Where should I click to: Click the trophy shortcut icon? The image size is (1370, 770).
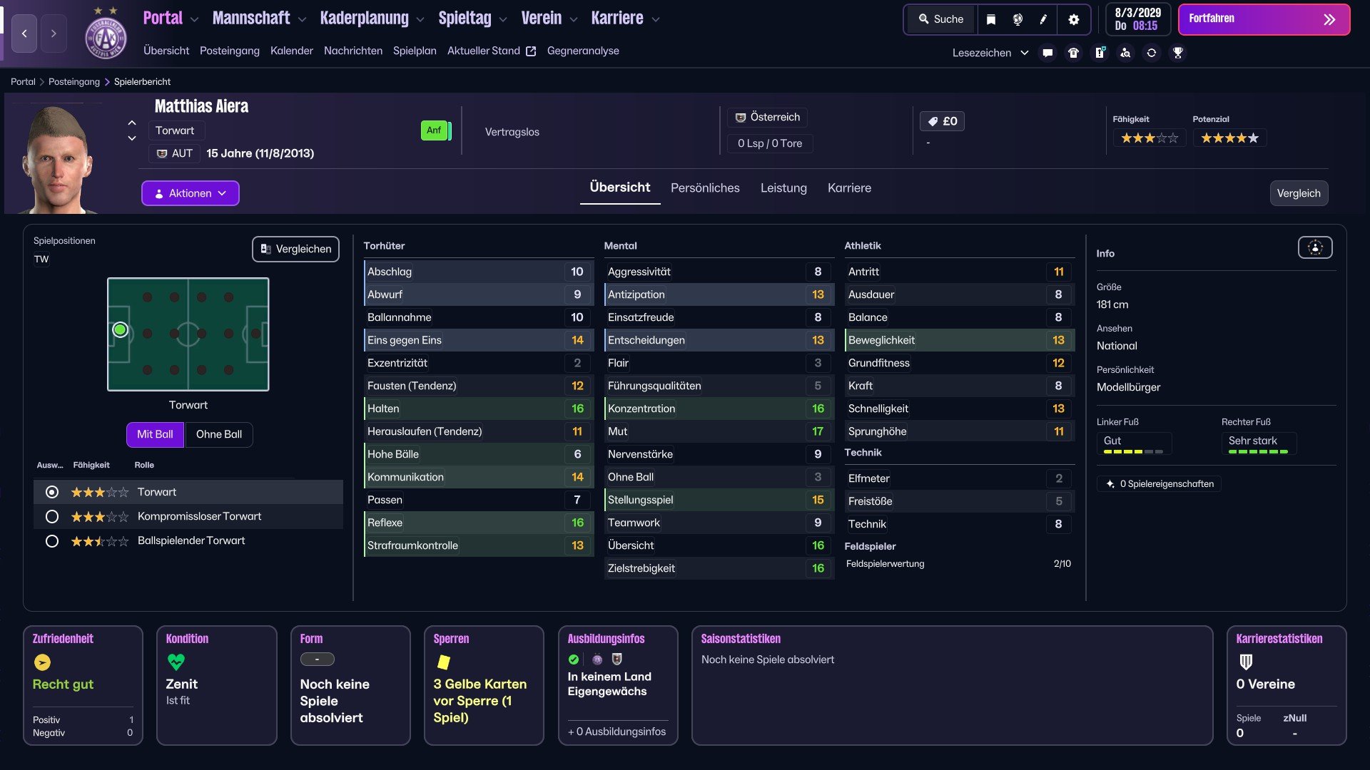coord(1178,53)
